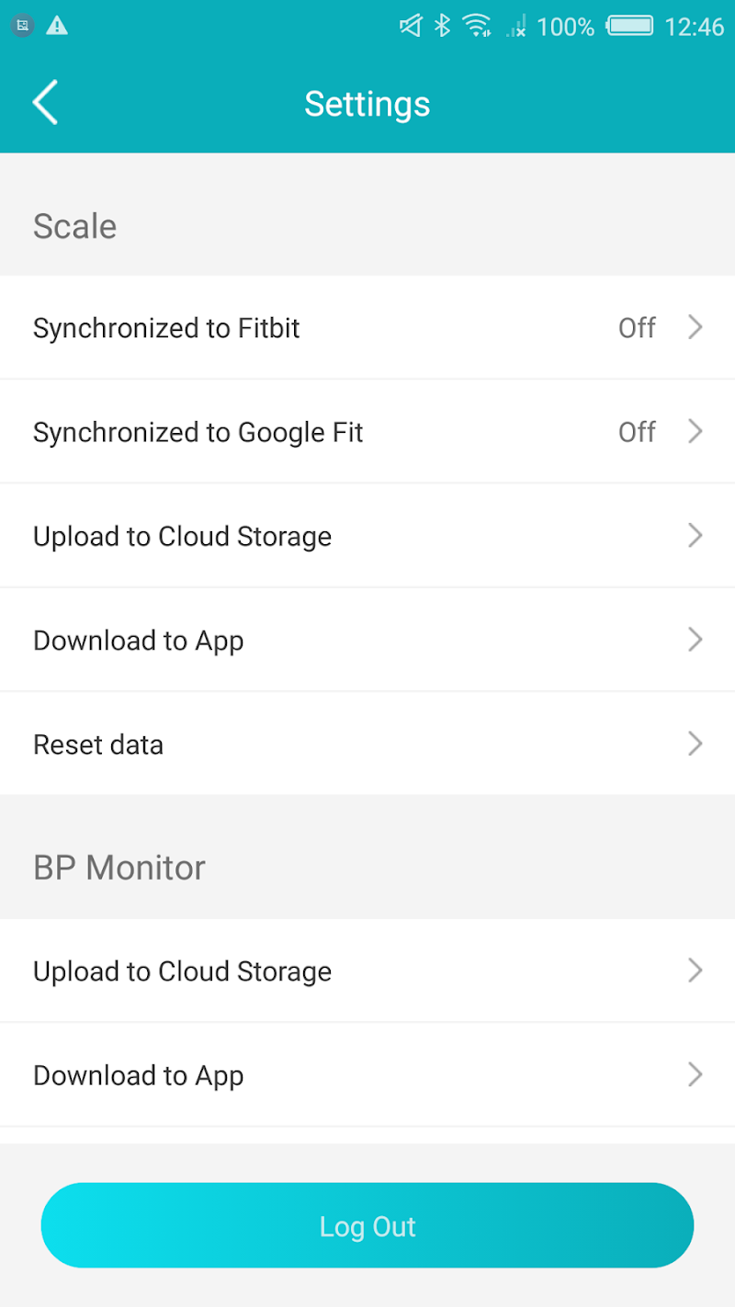
Task: Tap the Reset data label
Action: 98,744
